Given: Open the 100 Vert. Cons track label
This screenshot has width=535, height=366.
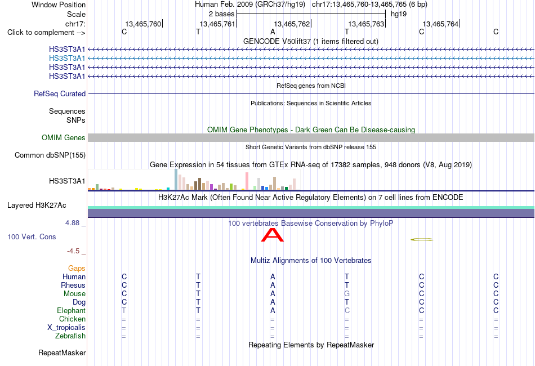Looking at the screenshot, I should click(32, 236).
